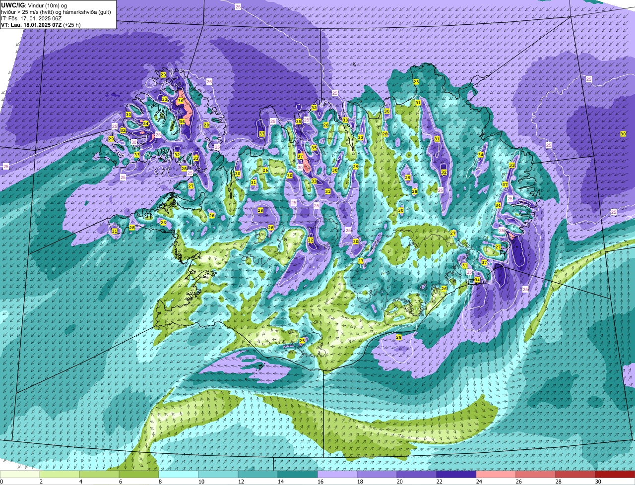The height and width of the screenshot is (485, 635).
Task: Click the yellow "25" gust label near south coast
Action: [x=302, y=341]
